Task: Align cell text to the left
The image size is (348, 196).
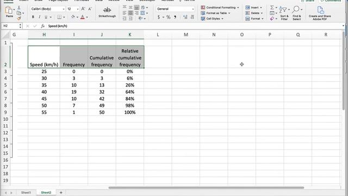Action: [x=125, y=13]
